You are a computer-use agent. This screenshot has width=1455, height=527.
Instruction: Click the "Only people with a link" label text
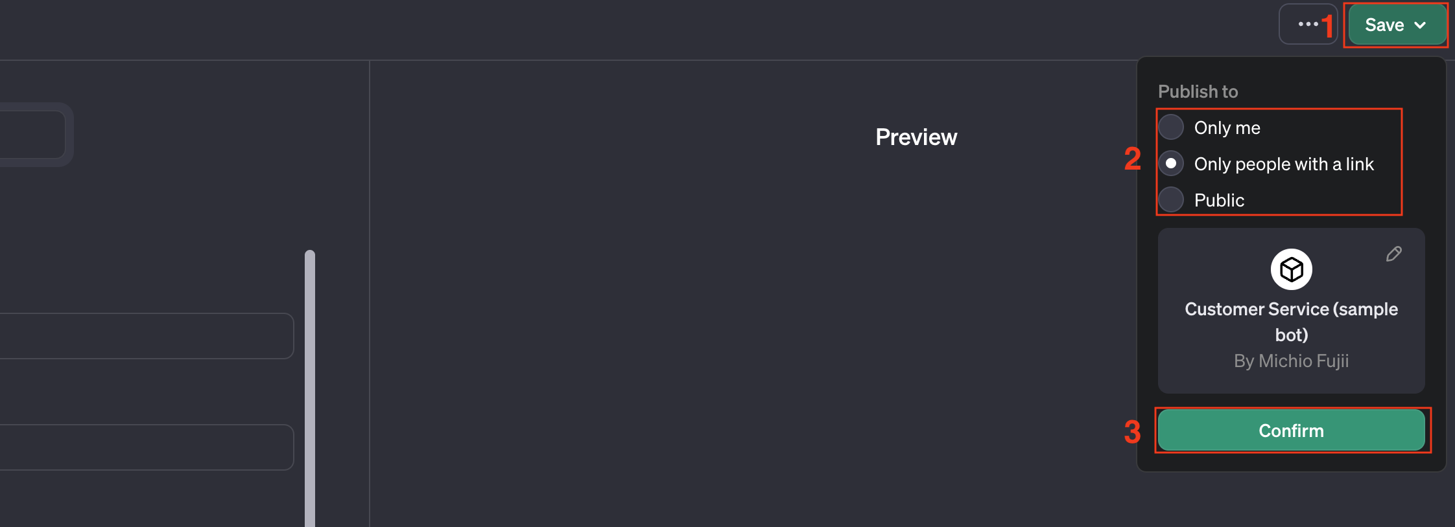pyautogui.click(x=1284, y=164)
